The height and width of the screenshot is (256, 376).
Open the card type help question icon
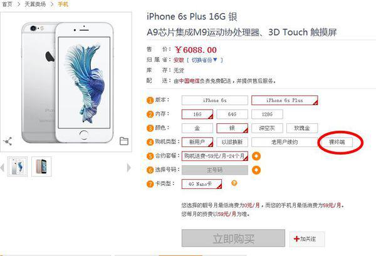pyautogui.click(x=234, y=183)
